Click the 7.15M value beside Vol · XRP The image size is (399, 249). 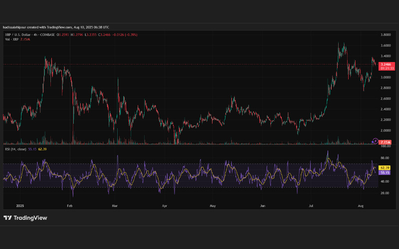[x=25, y=39]
